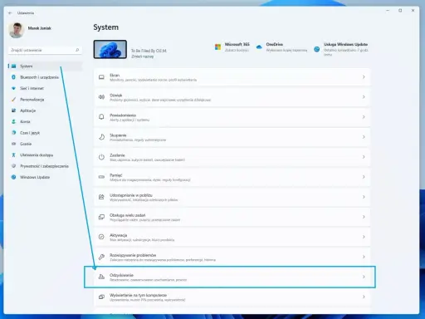425x319 pixels.
Task: Click the Odzyskiwanie recovery icon
Action: coord(101,277)
